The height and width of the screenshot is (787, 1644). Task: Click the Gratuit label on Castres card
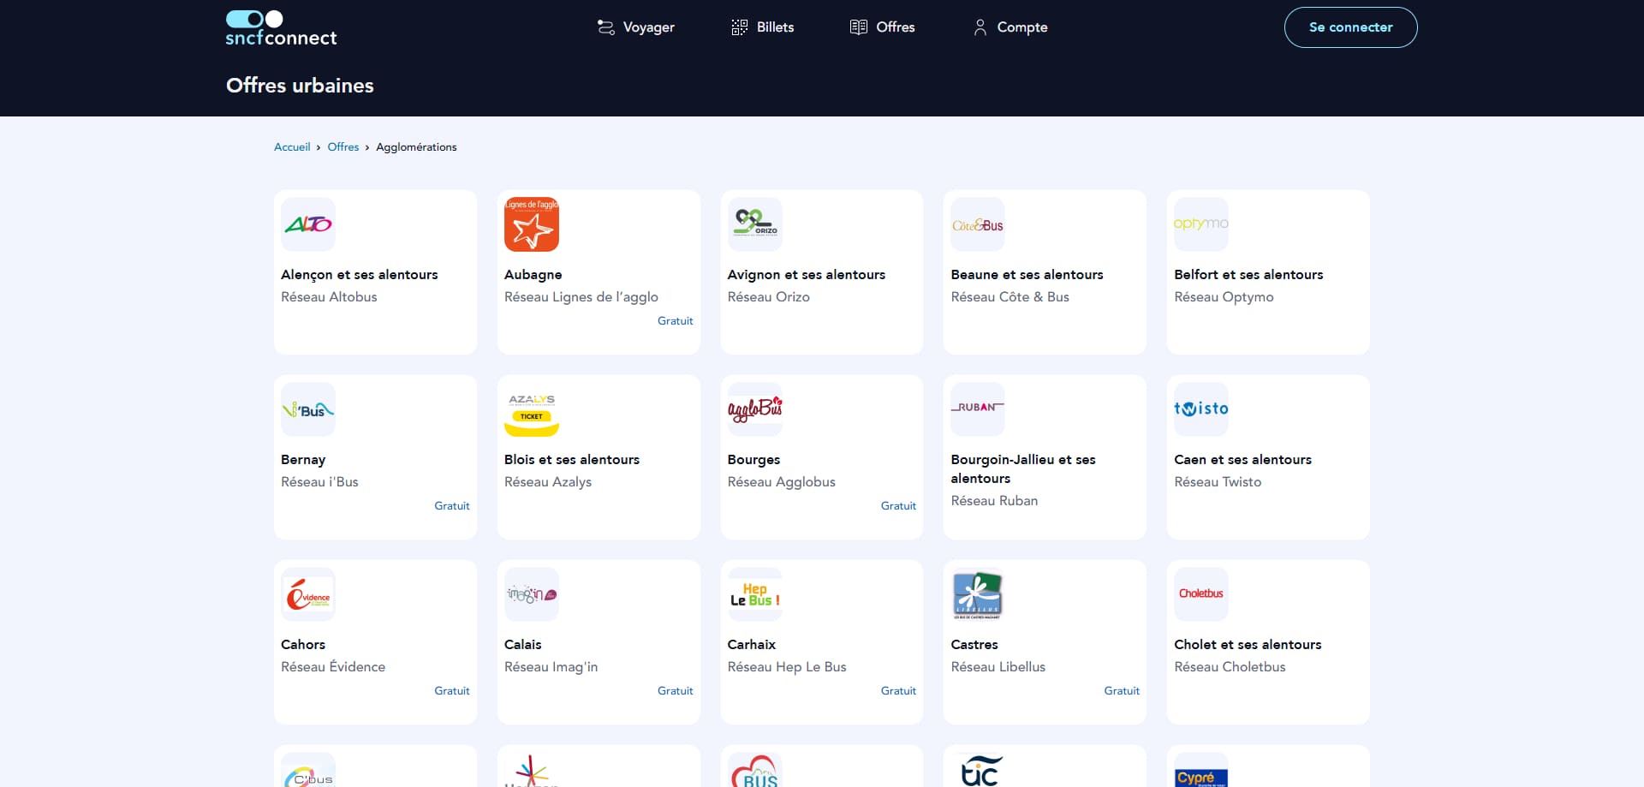[1122, 691]
